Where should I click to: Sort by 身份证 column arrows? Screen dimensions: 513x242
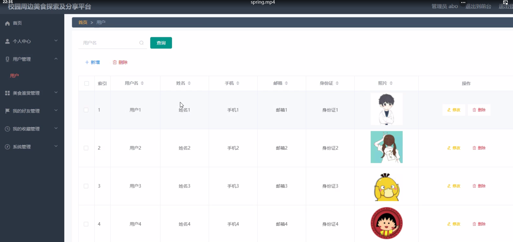337,83
